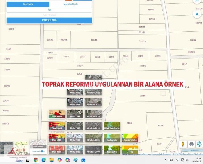Click parcel label 325/3
Image resolution: width=203 pixels, height=164 pixels.
(x=66, y=57)
